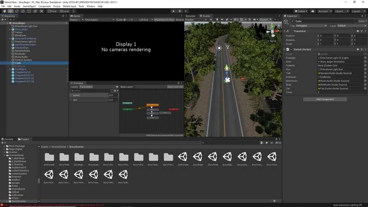The width and height of the screenshot is (368, 207).
Task: Open the Left Eye dropdown
Action: click(x=145, y=20)
